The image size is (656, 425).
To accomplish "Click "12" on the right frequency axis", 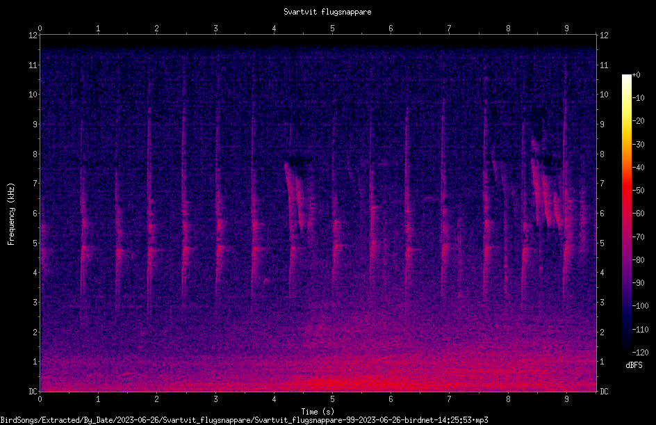I will (604, 35).
